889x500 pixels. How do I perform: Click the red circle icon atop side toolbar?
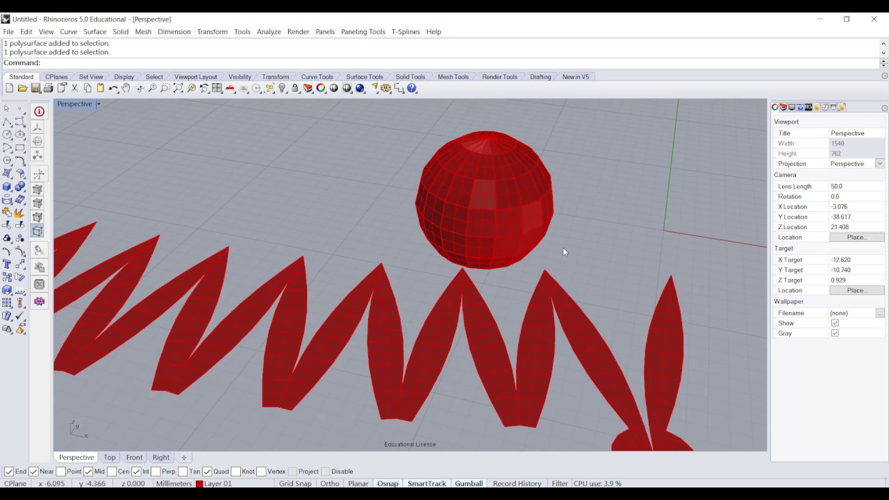click(39, 111)
